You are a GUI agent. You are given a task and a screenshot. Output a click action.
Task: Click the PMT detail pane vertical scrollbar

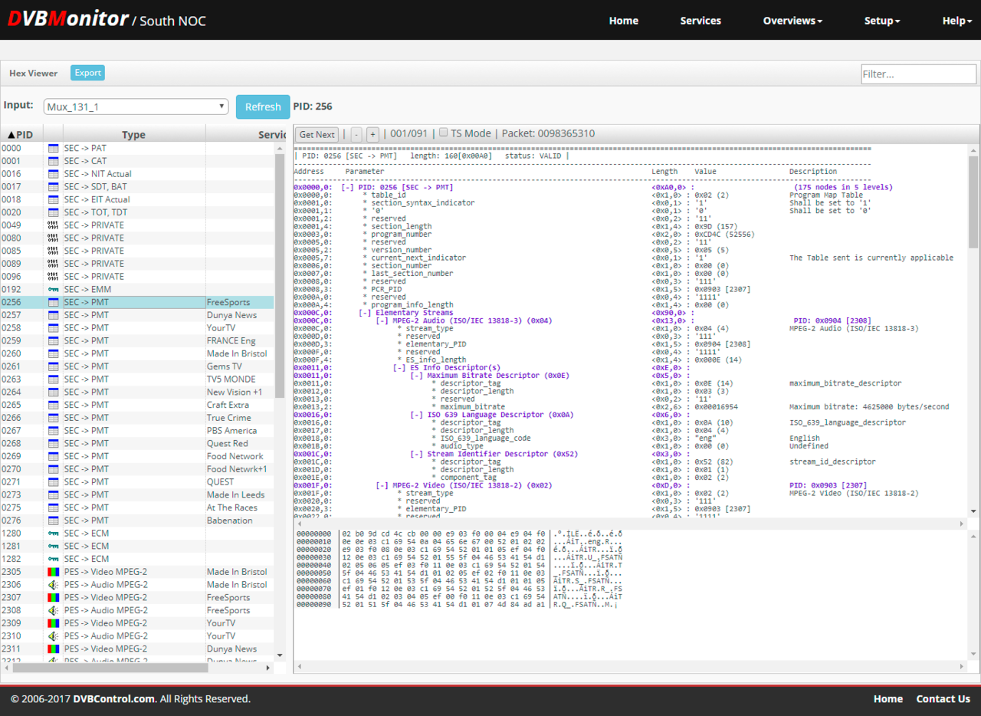coord(973,204)
